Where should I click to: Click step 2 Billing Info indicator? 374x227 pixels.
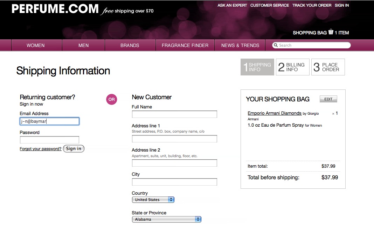tap(292, 67)
